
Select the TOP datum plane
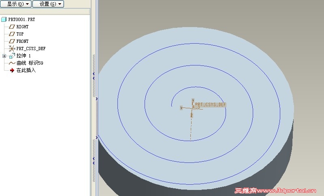20,34
